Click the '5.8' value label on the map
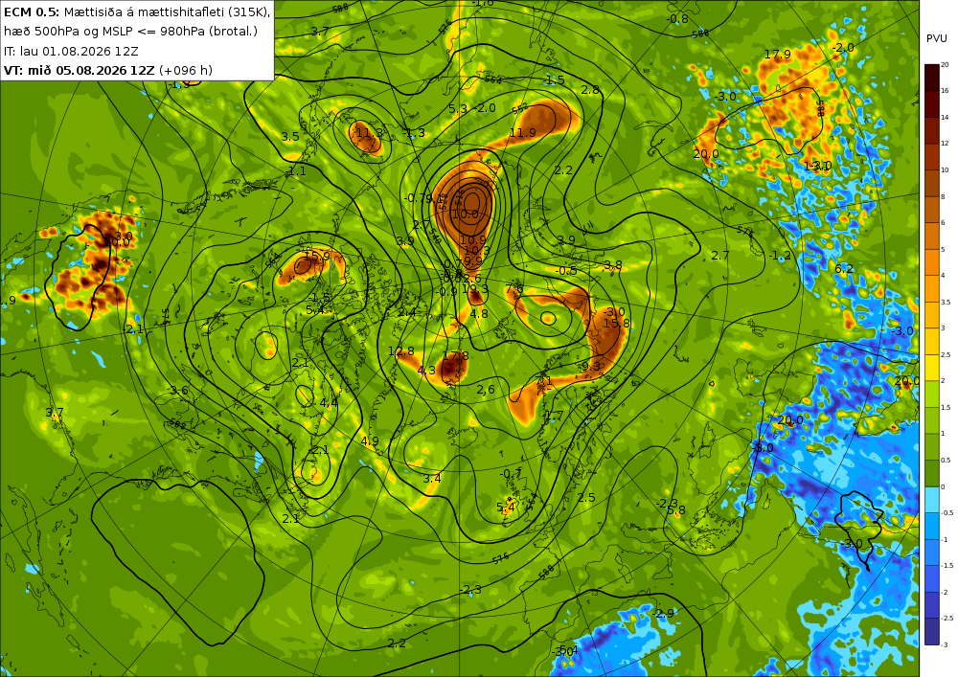958x677 pixels. click(676, 509)
